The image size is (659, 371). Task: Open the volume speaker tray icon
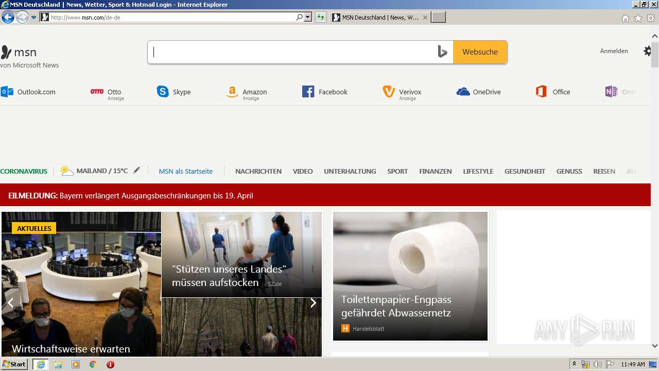(597, 364)
